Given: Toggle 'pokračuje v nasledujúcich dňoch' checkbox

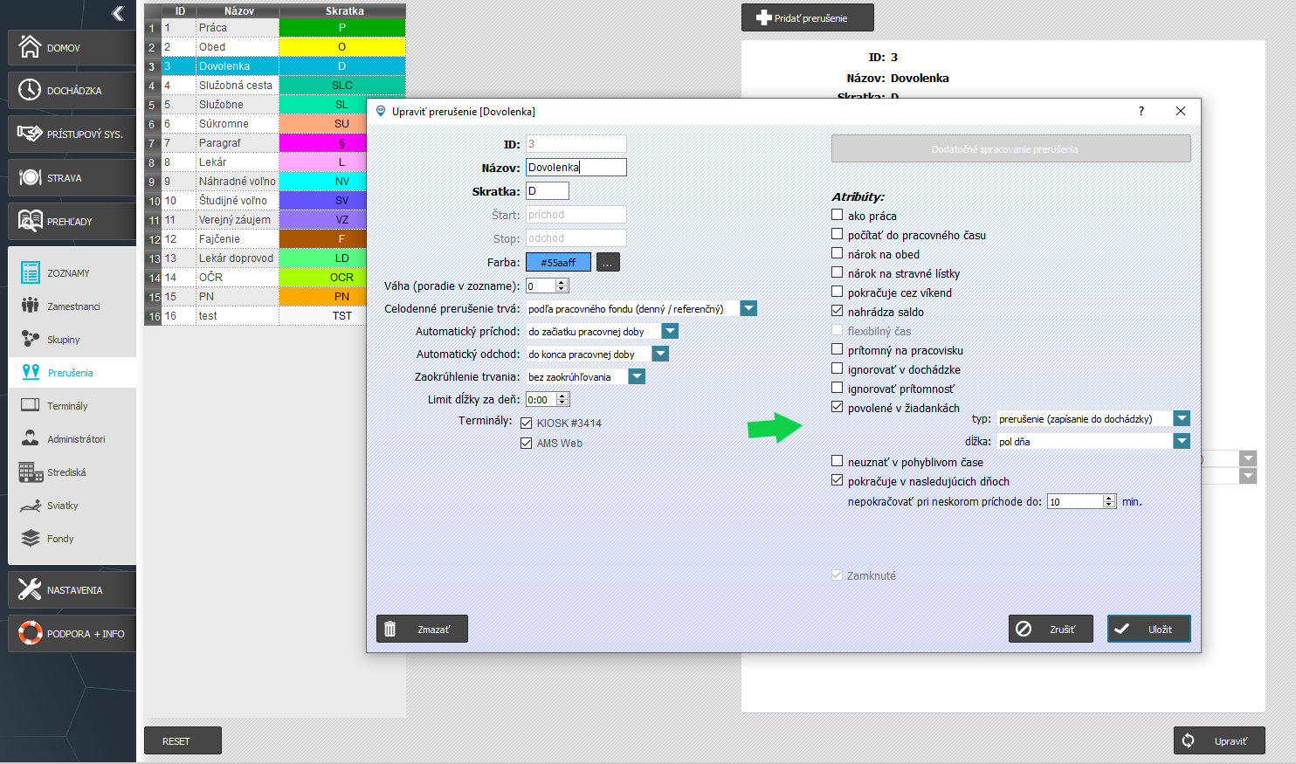Looking at the screenshot, I should tap(837, 480).
